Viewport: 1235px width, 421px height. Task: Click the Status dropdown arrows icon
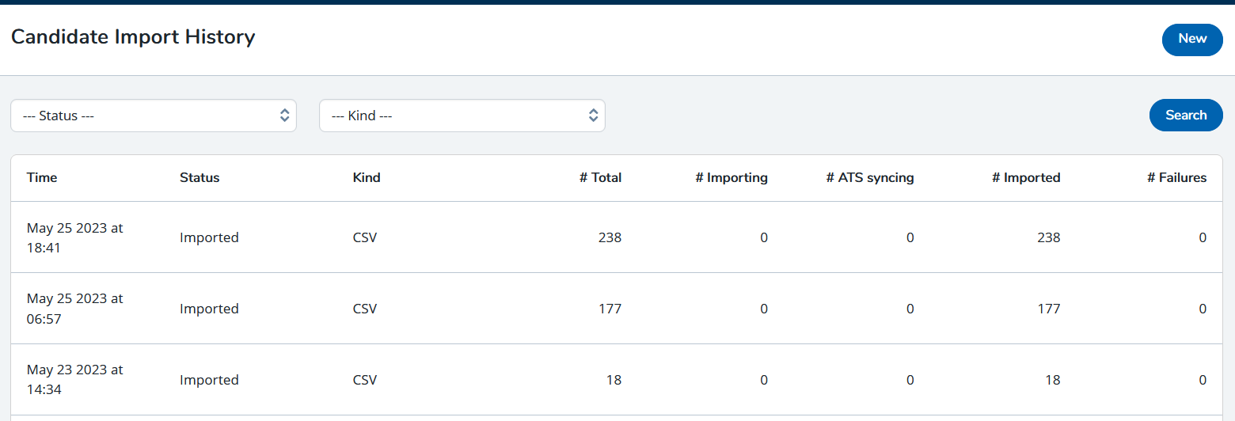(285, 116)
